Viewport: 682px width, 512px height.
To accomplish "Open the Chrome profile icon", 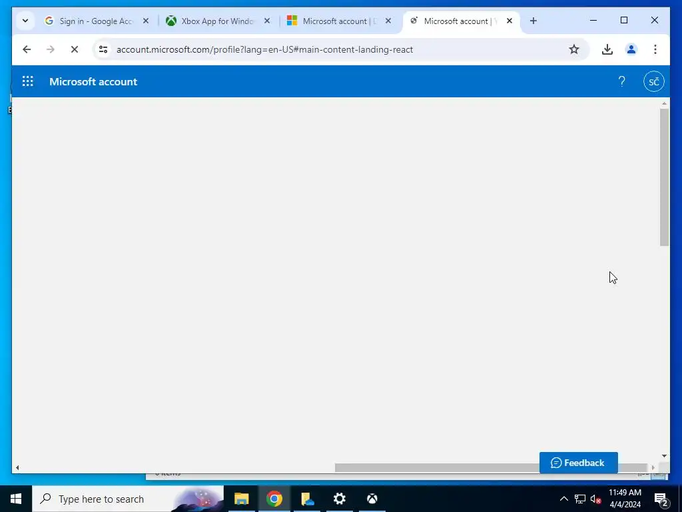I will [631, 49].
